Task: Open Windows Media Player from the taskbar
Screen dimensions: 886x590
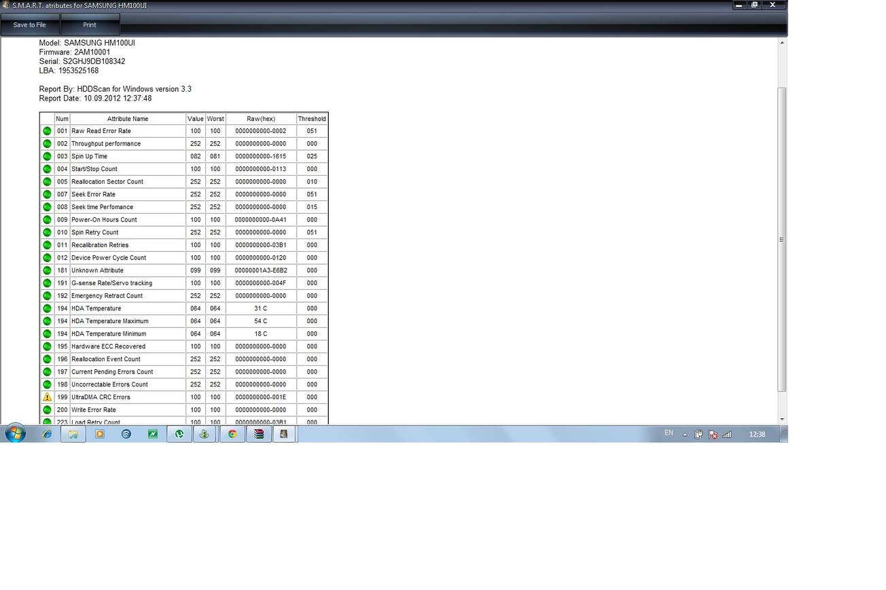Action: pyautogui.click(x=100, y=434)
